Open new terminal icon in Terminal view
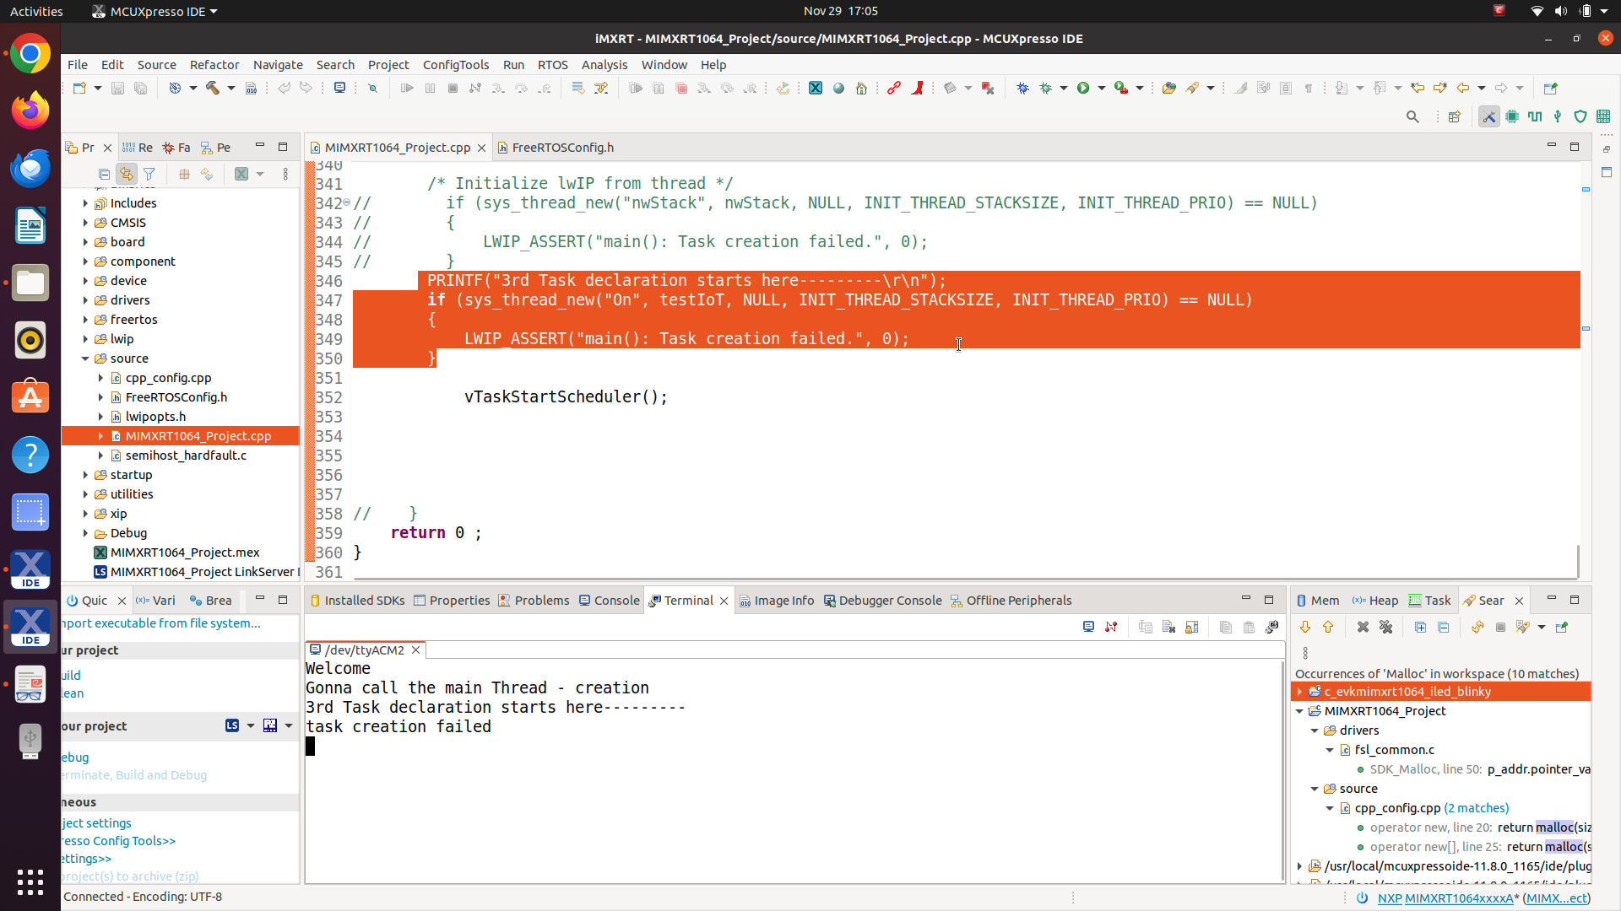 [1088, 627]
